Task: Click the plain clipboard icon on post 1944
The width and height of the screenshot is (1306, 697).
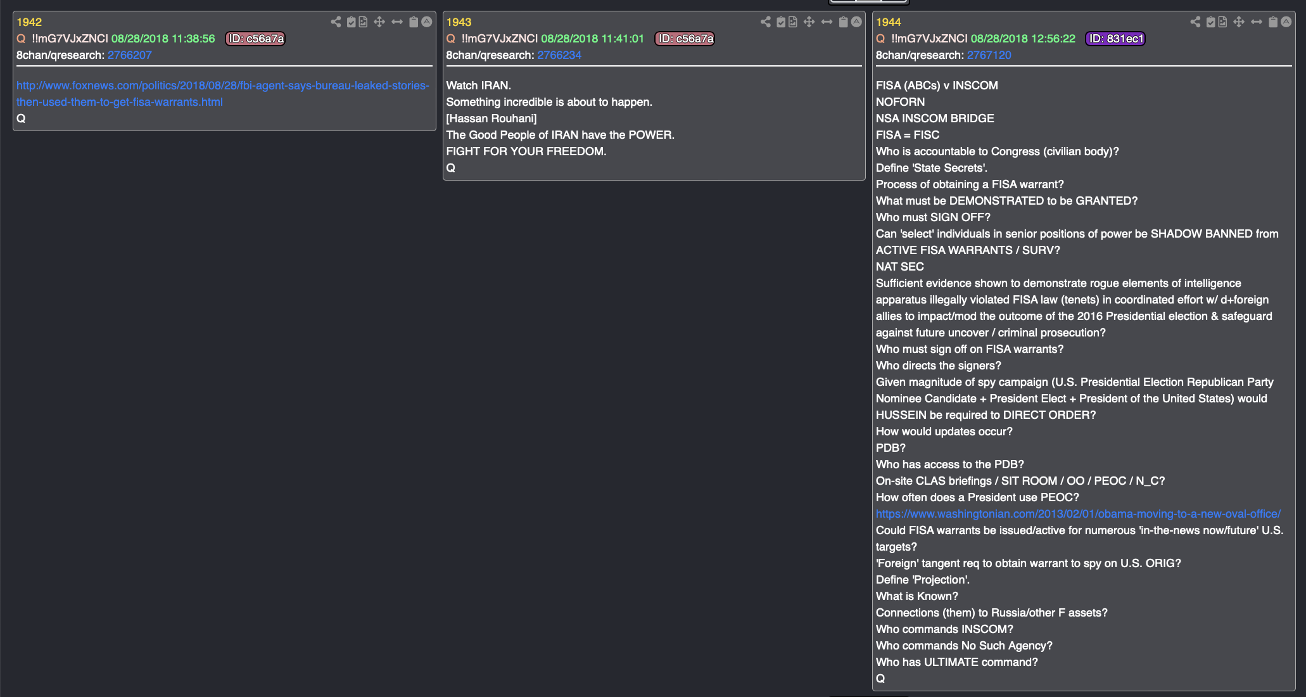Action: coord(1273,22)
